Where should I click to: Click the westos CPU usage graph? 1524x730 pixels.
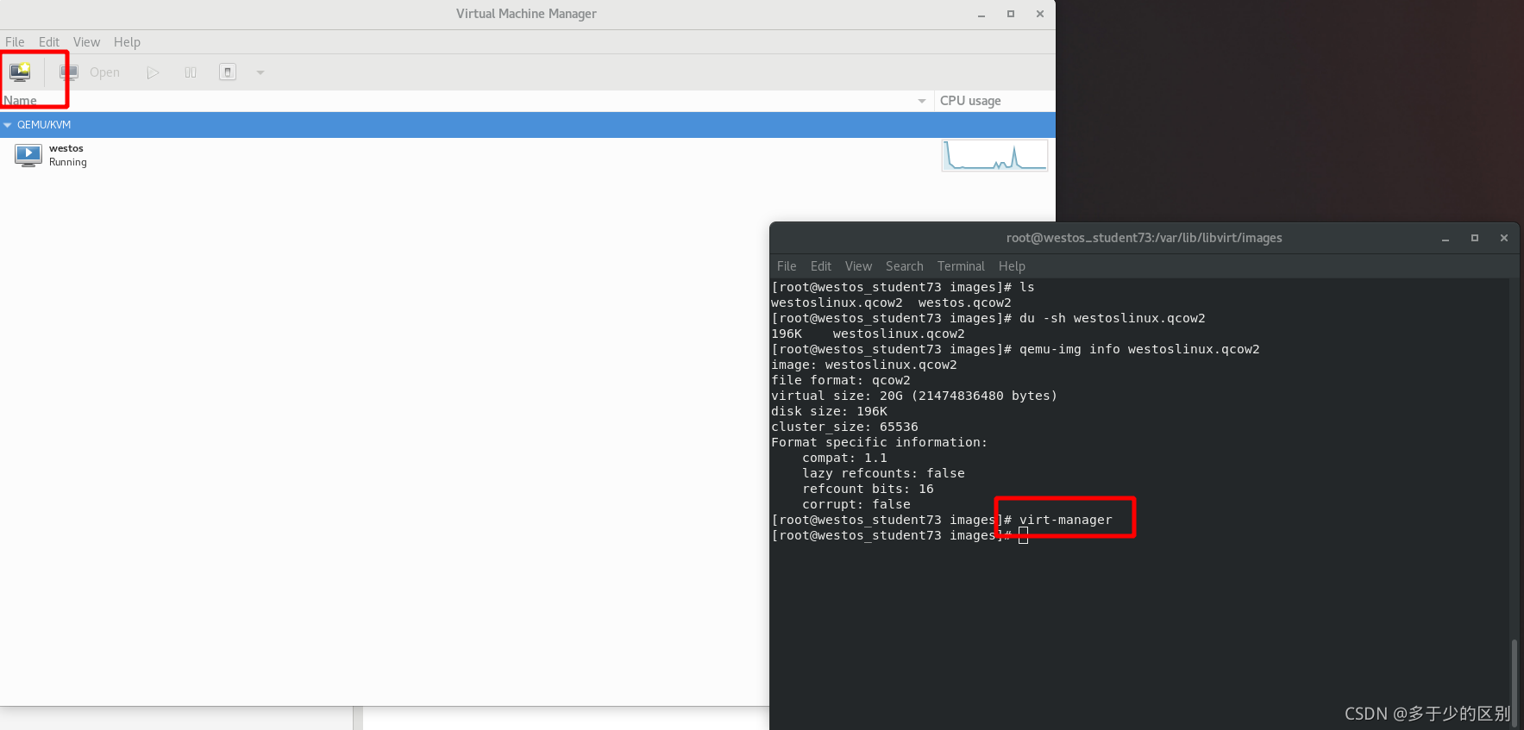point(994,156)
